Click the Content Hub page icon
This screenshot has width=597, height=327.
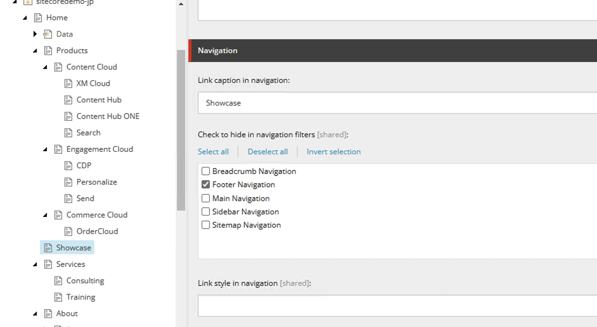[68, 100]
